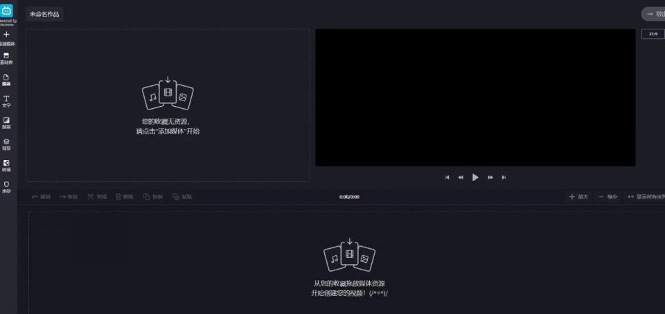
Task: Open the 21:9 aspect ratio selector
Action: pyautogui.click(x=653, y=33)
